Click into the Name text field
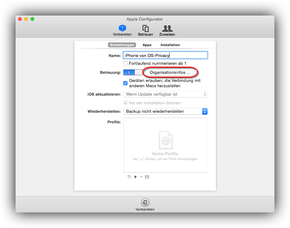The image size is (290, 228). pos(165,55)
